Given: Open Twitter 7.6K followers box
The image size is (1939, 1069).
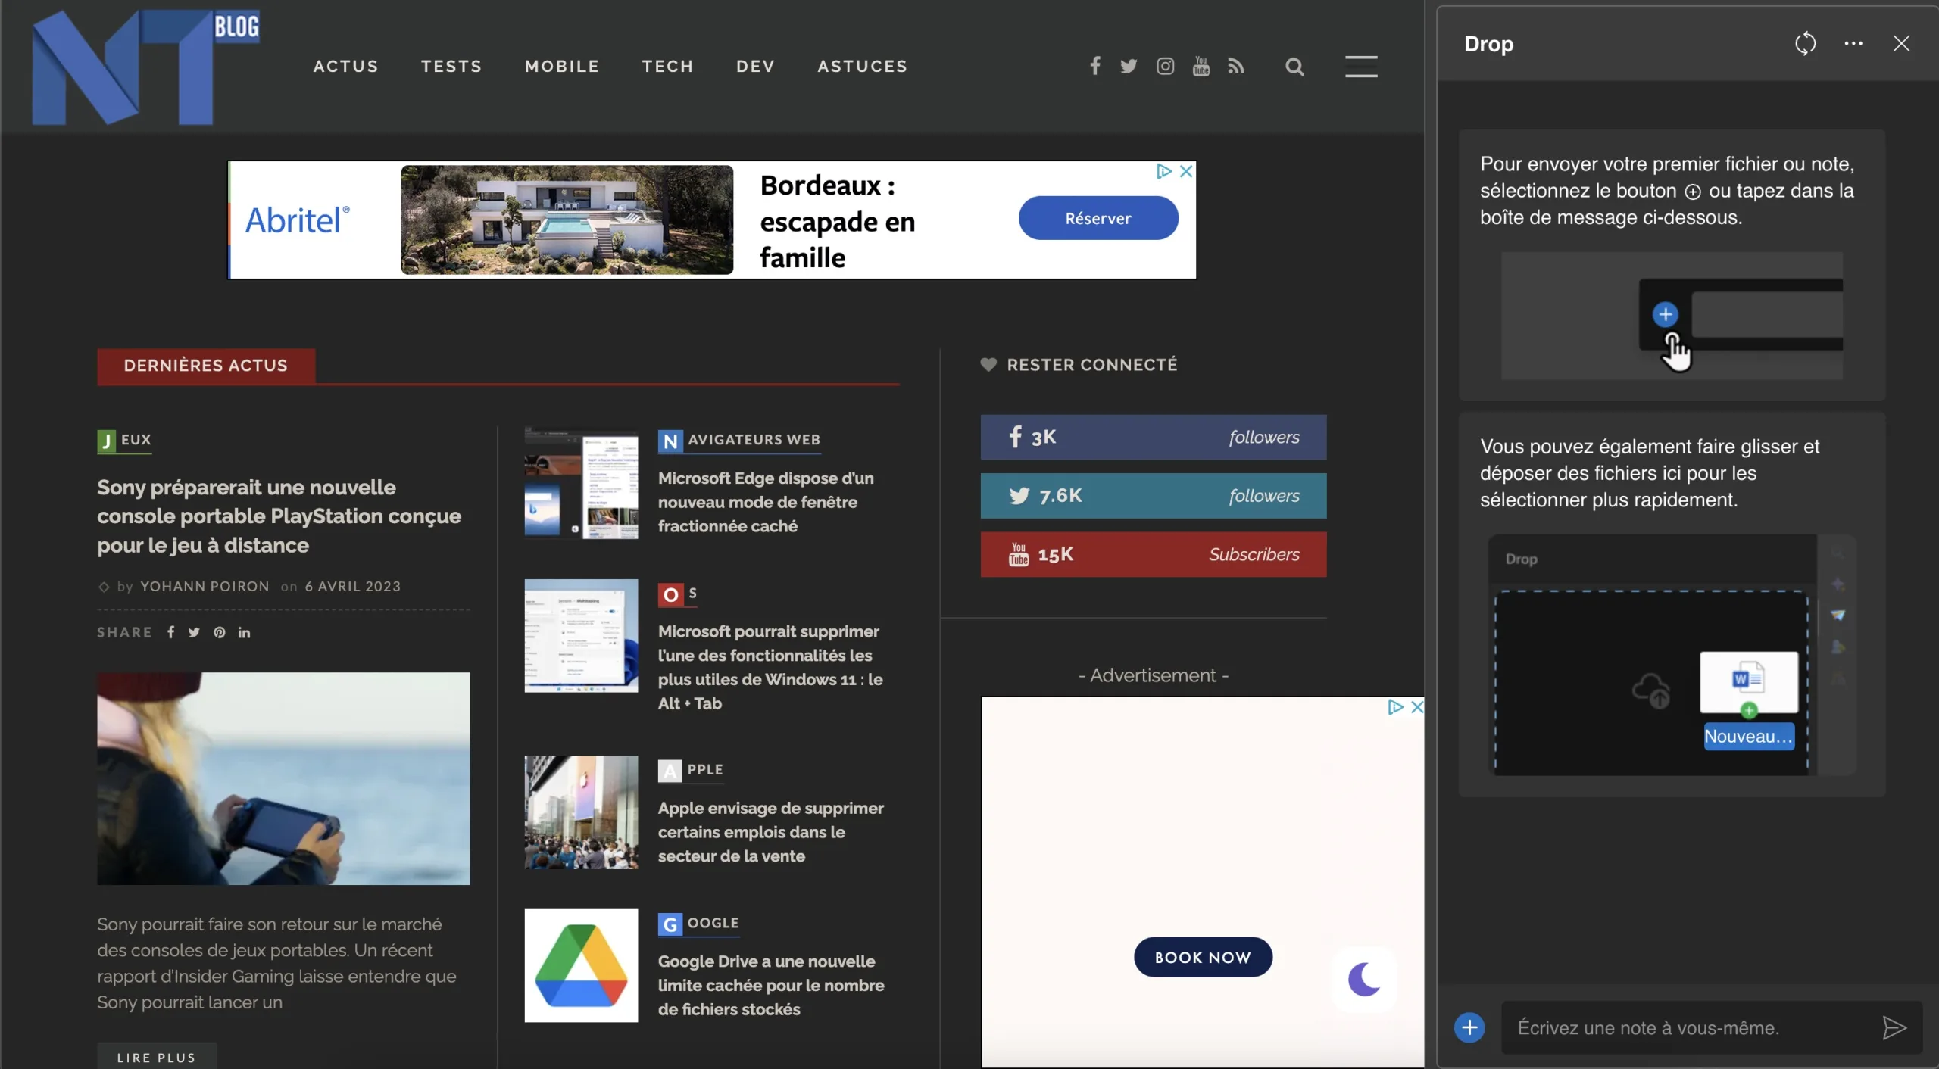Looking at the screenshot, I should (x=1154, y=496).
